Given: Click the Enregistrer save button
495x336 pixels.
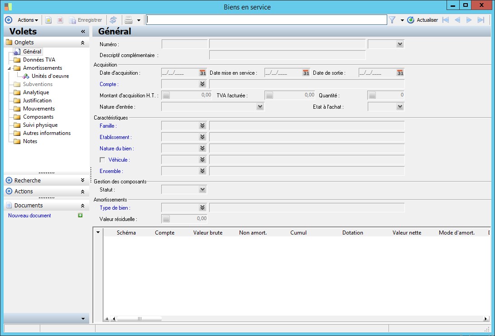Looking at the screenshot, I should coord(86,20).
